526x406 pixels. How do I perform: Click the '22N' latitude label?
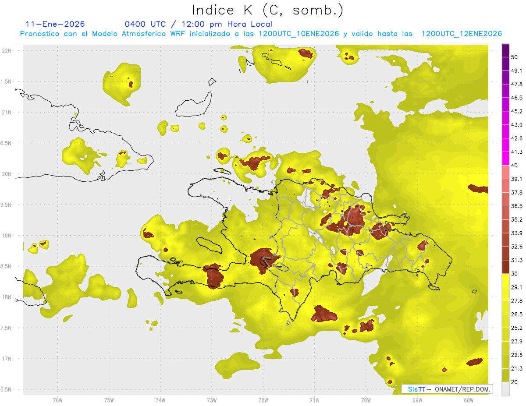click(x=7, y=51)
